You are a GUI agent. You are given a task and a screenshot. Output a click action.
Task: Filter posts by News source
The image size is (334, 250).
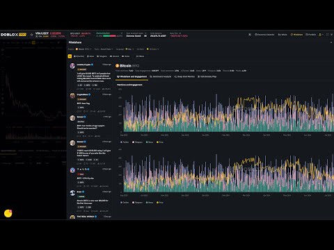[x=90, y=56]
